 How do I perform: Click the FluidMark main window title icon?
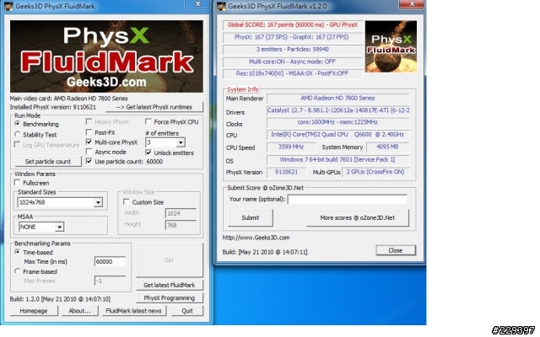8,6
